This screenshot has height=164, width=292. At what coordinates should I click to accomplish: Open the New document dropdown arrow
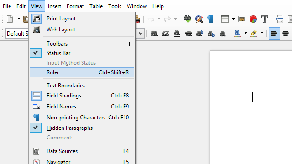tap(19, 19)
